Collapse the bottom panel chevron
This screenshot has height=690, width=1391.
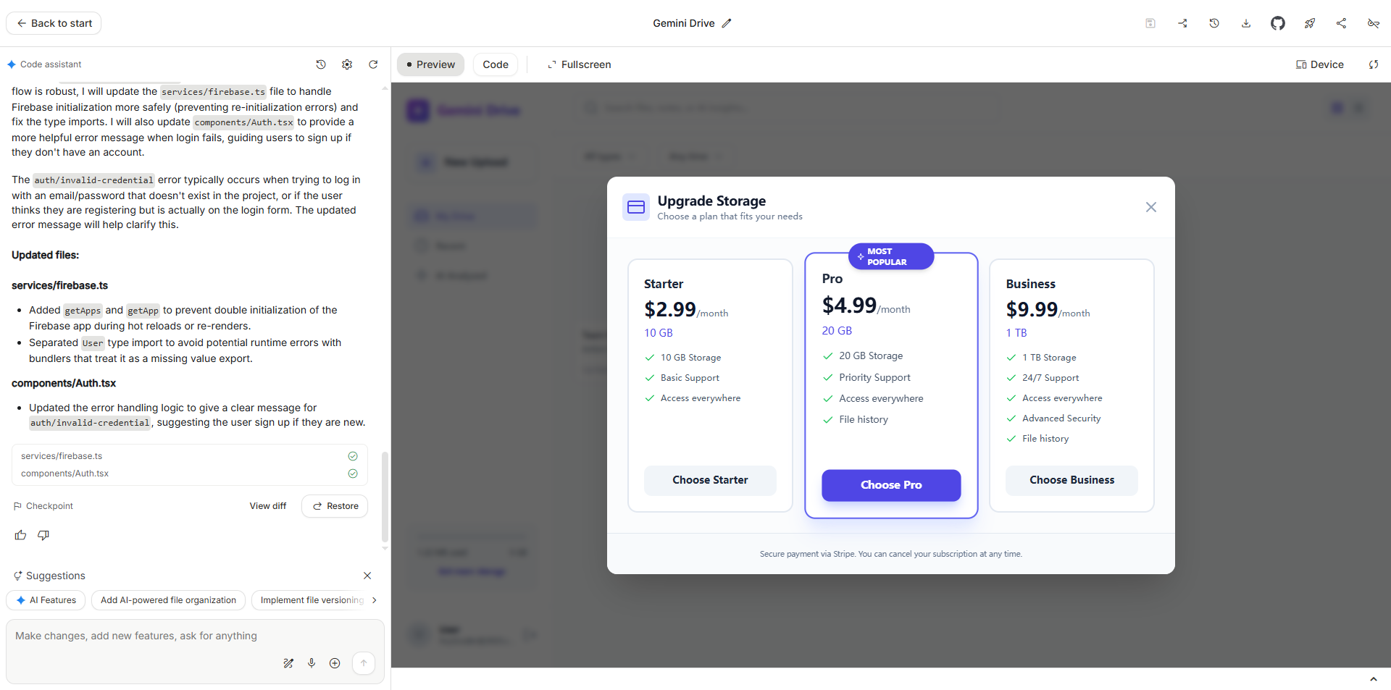(1373, 679)
